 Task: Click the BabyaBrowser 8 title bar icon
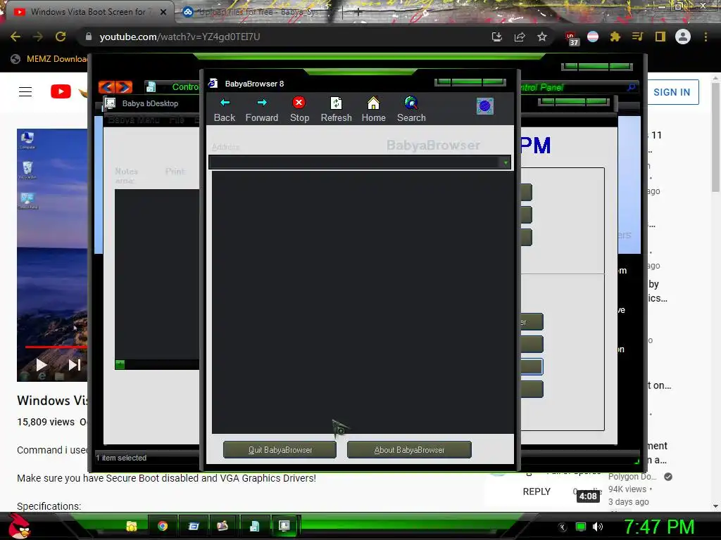pyautogui.click(x=213, y=84)
